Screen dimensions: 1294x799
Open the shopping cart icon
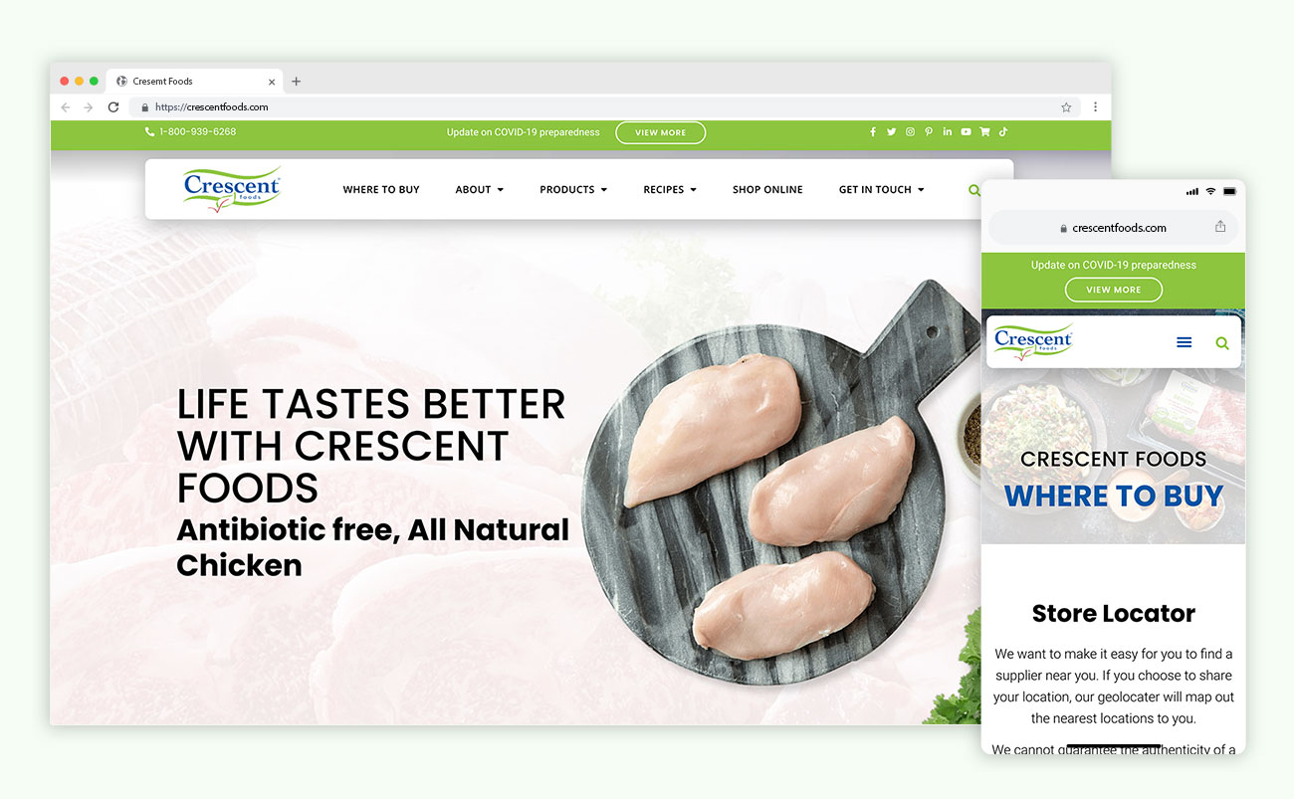[x=984, y=132]
